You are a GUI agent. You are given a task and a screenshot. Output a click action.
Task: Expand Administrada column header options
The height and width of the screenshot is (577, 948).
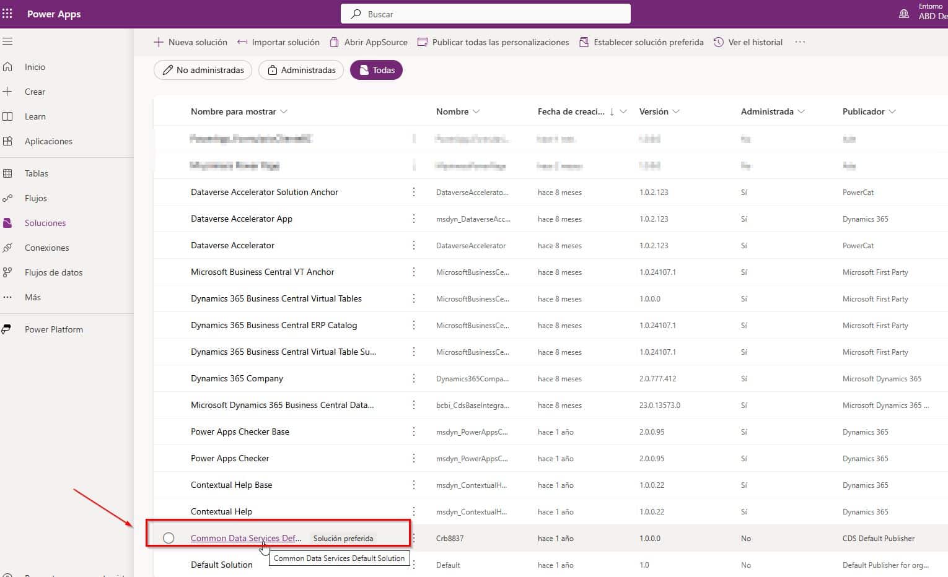tap(801, 111)
